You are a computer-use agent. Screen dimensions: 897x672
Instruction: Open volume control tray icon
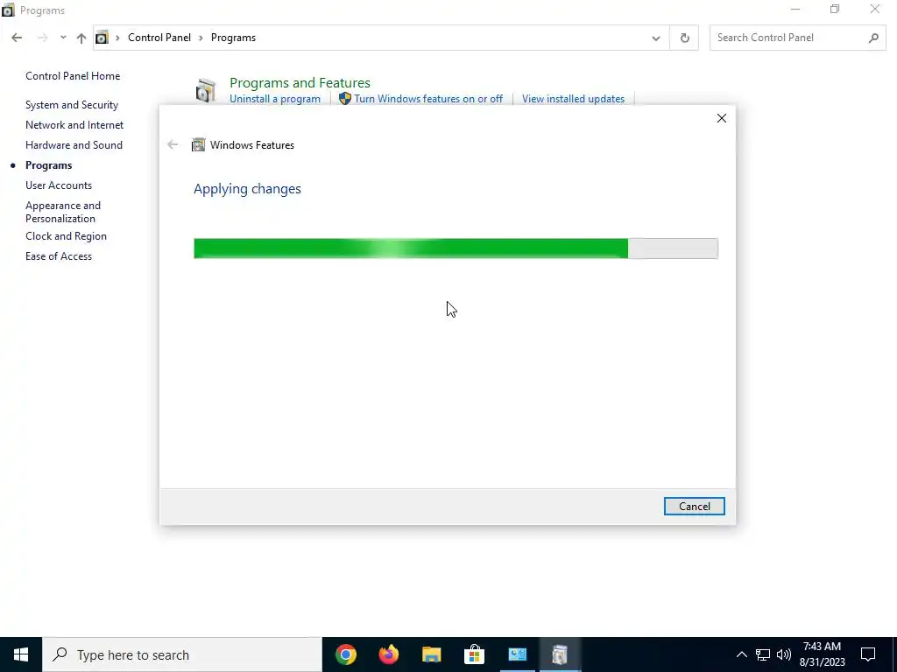(x=784, y=654)
